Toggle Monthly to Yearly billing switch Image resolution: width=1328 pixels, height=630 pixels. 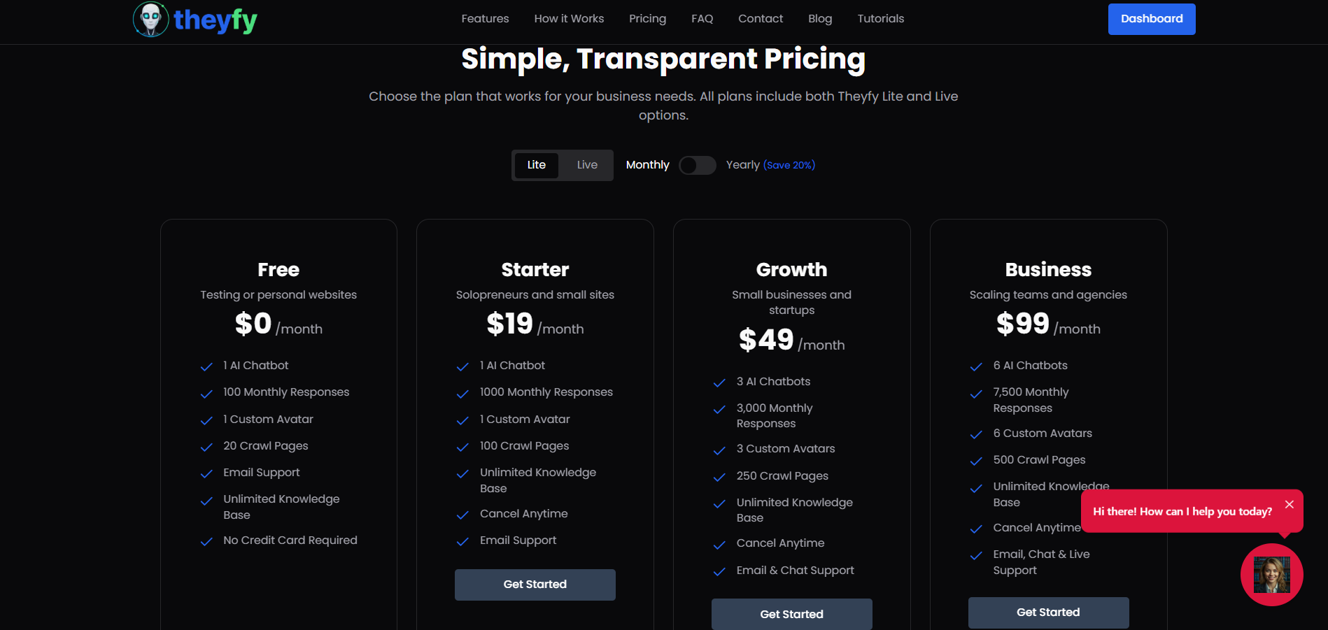697,165
